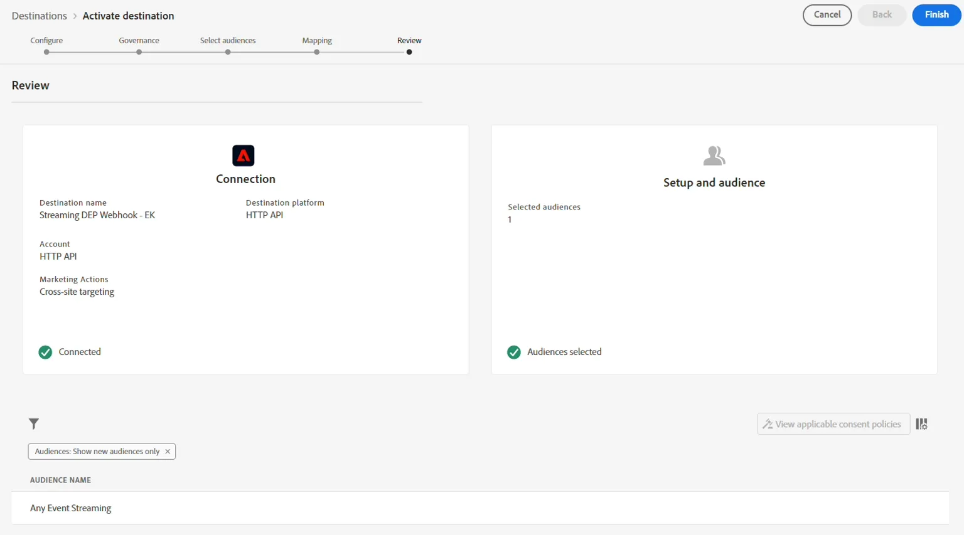Click the AUDIENCE NAME column header

pyautogui.click(x=61, y=480)
